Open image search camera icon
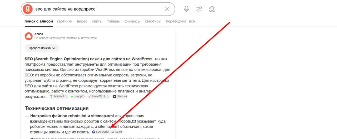The height and width of the screenshot is (139, 337). tap(212, 9)
